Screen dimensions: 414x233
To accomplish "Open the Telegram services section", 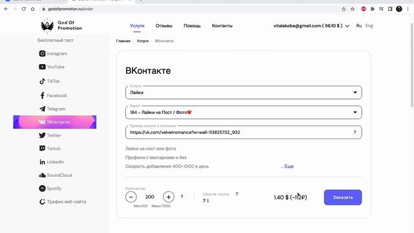I will (52, 109).
